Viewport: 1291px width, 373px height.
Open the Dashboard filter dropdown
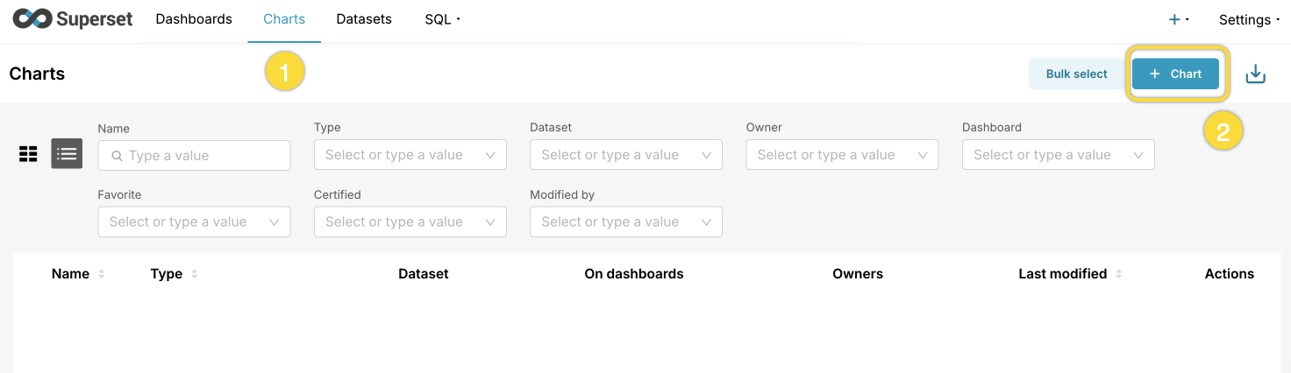1057,155
